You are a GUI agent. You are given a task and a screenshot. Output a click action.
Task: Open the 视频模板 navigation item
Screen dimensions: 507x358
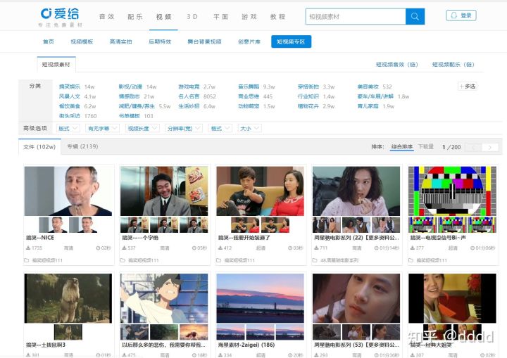coord(82,41)
